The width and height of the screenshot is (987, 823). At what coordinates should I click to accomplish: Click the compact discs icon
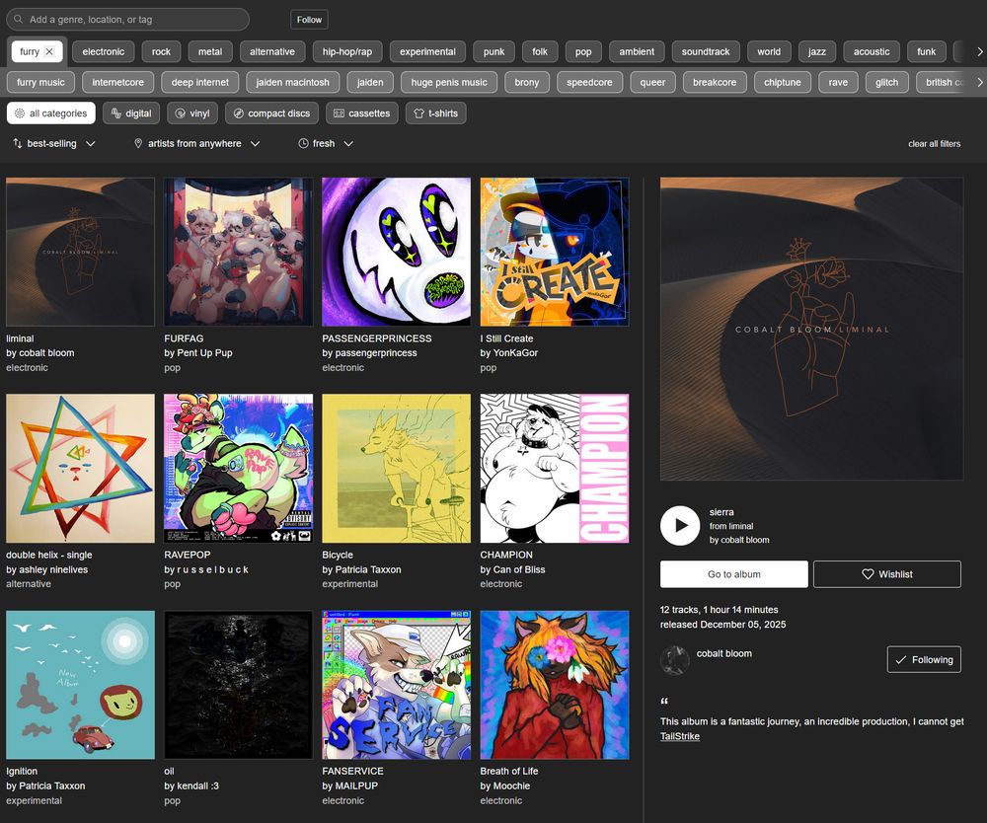pyautogui.click(x=239, y=113)
